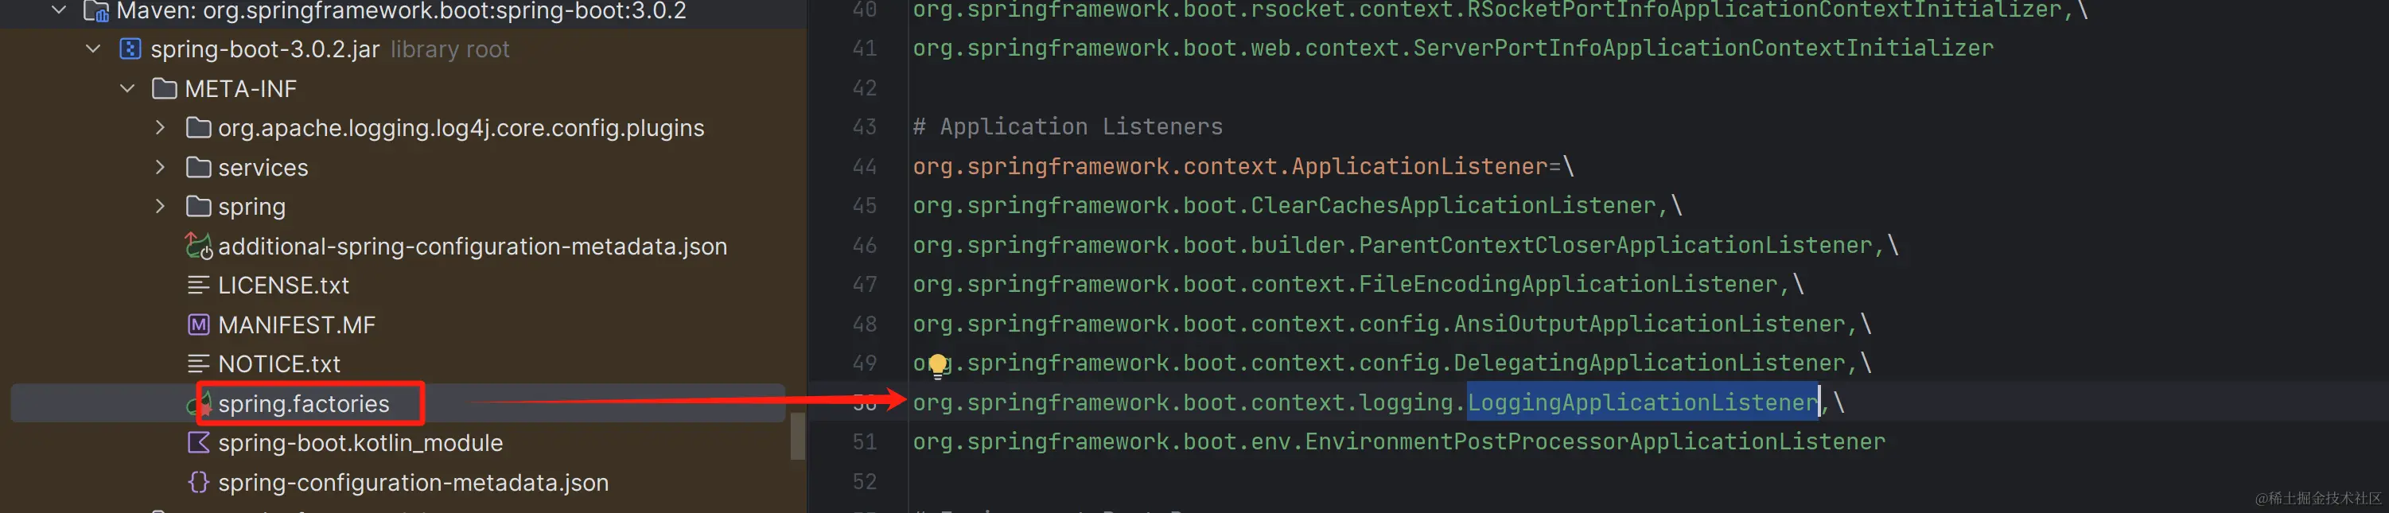Open spring-boot.kotlin_module file

tap(360, 442)
